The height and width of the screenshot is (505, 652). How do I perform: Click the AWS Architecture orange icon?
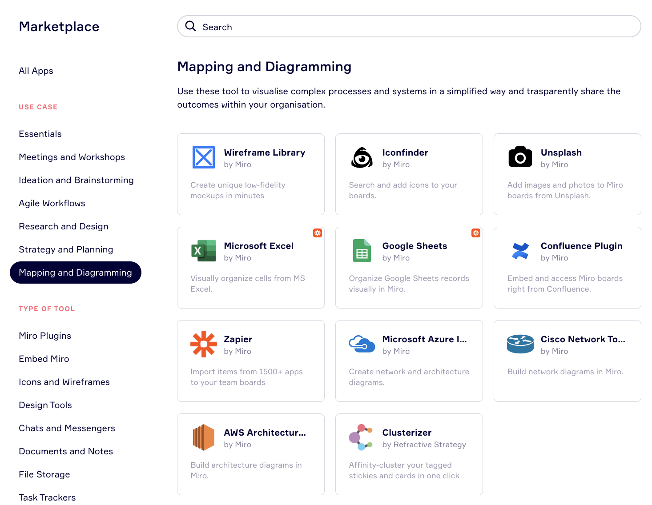(204, 437)
